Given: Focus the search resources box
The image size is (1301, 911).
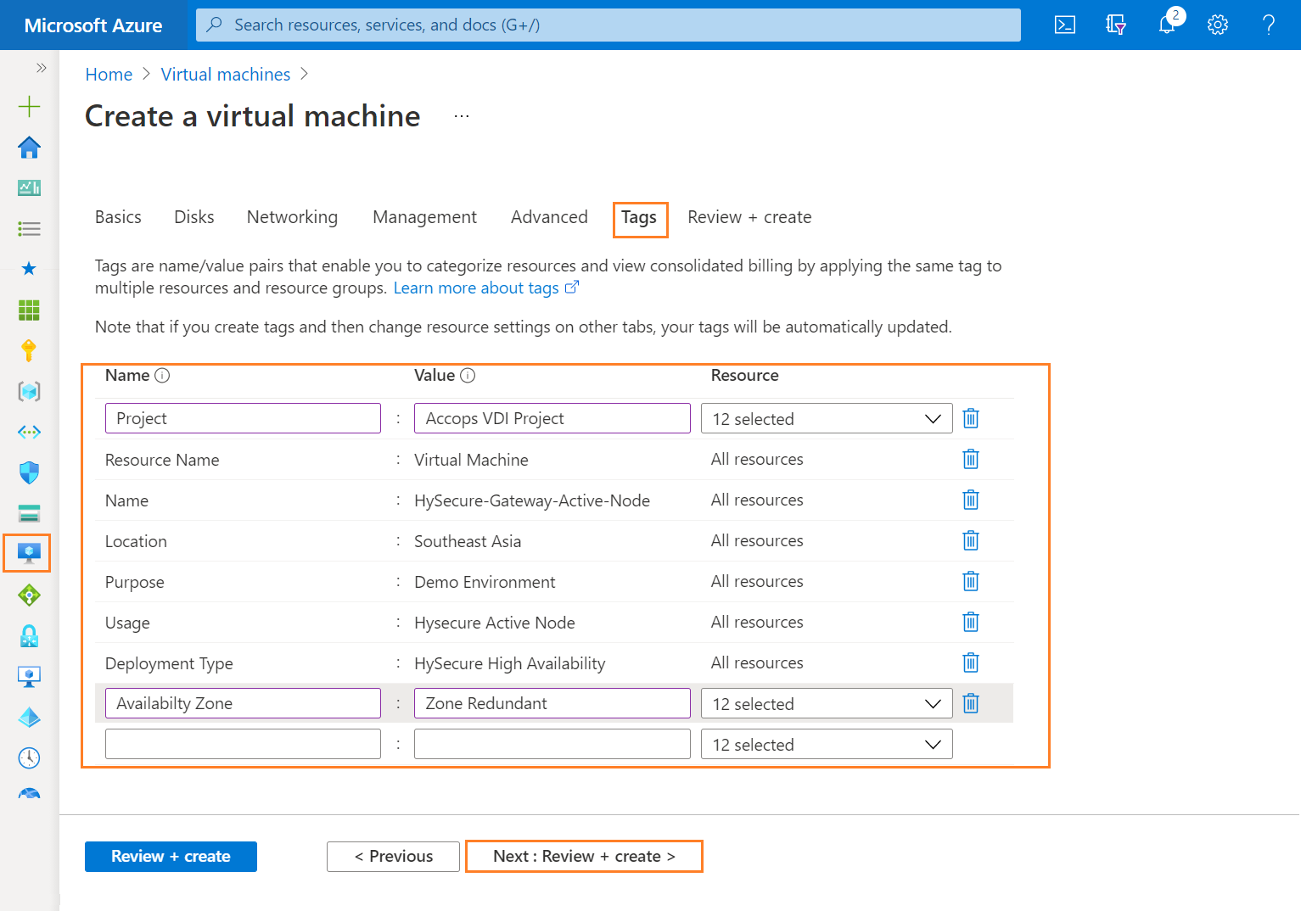Looking at the screenshot, I should click(608, 25).
